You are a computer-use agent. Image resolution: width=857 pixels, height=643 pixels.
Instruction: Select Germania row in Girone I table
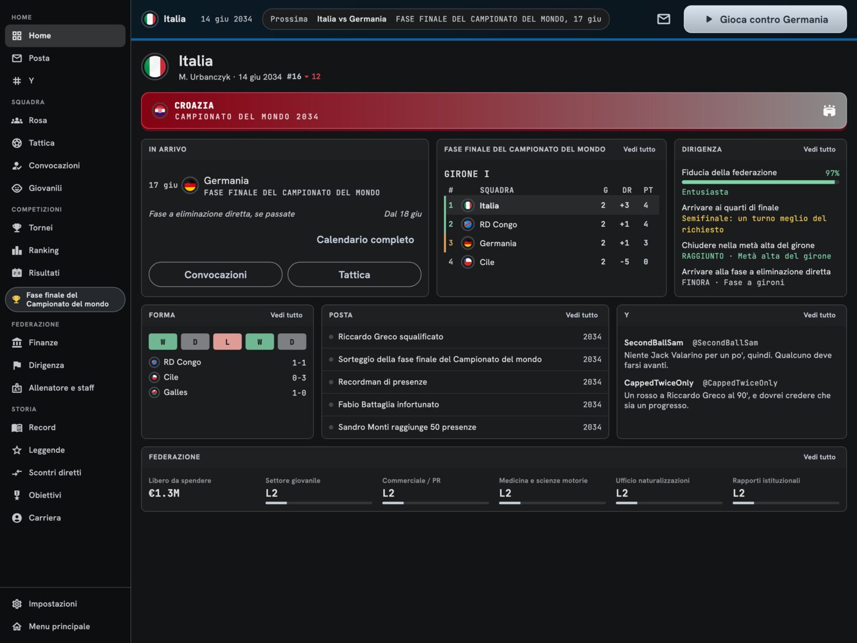(552, 243)
